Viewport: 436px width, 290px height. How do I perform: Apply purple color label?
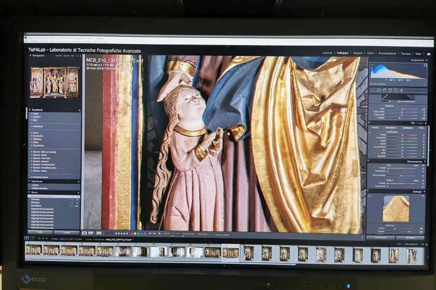click(144, 234)
